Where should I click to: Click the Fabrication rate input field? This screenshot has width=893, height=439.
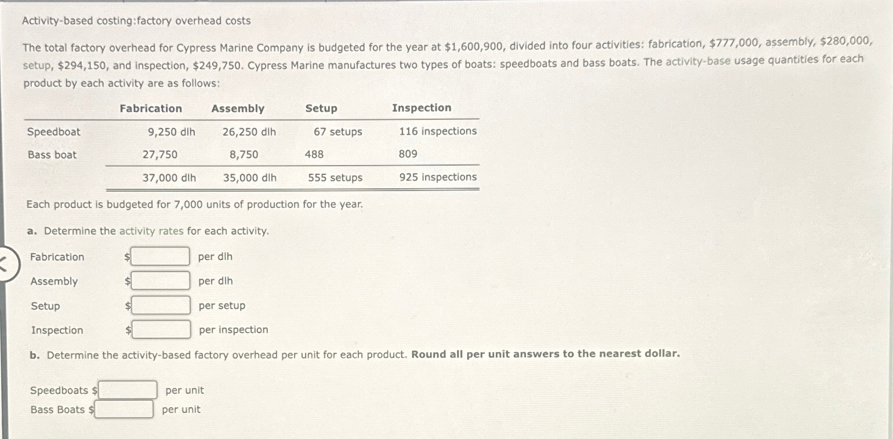(x=160, y=256)
